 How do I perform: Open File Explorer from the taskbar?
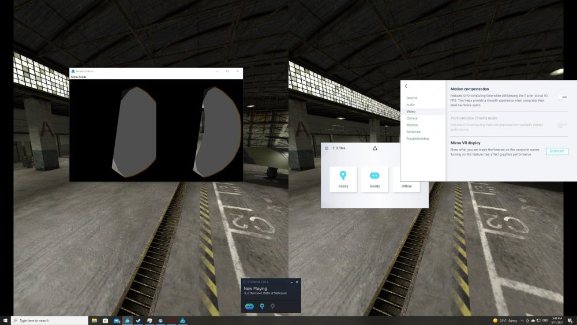click(93, 320)
